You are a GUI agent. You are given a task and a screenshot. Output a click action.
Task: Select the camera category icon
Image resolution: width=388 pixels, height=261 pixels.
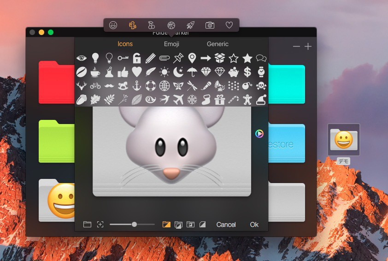[210, 25]
